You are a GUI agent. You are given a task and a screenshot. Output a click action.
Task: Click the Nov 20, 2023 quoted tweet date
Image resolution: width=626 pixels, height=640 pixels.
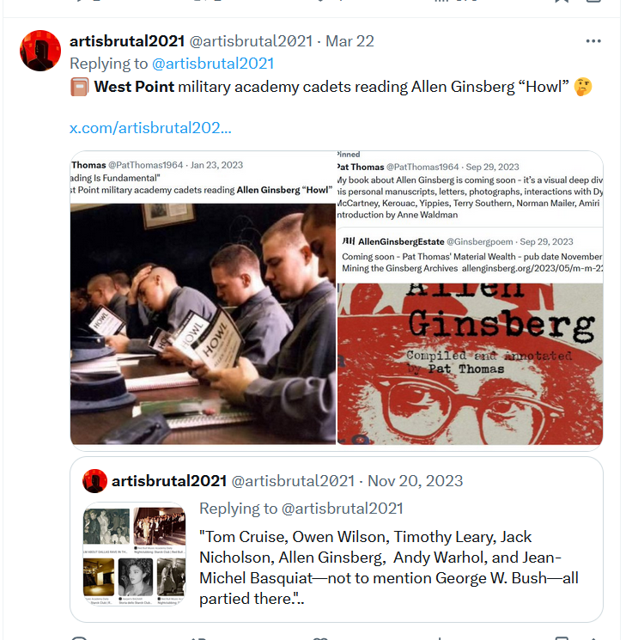point(415,481)
